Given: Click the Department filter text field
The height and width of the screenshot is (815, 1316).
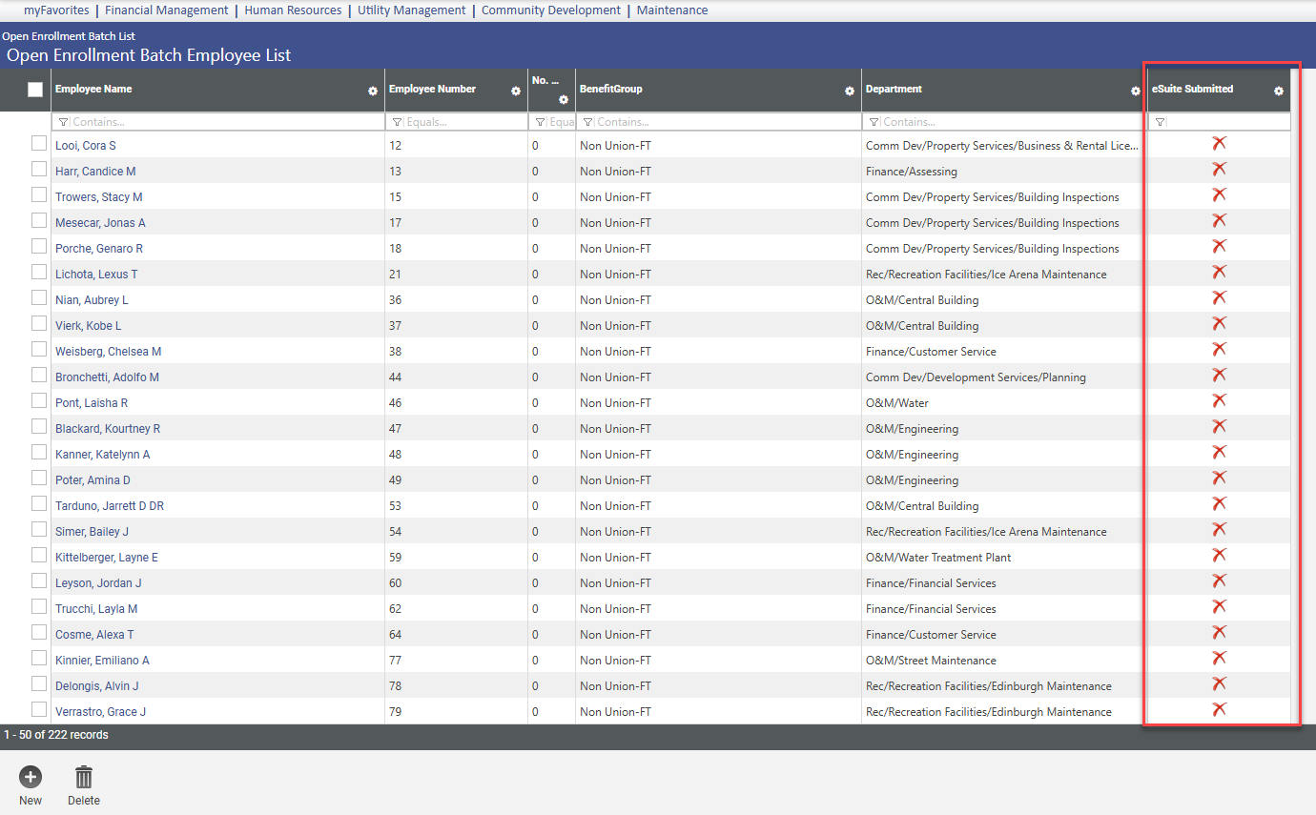Looking at the screenshot, I should 1014,122.
